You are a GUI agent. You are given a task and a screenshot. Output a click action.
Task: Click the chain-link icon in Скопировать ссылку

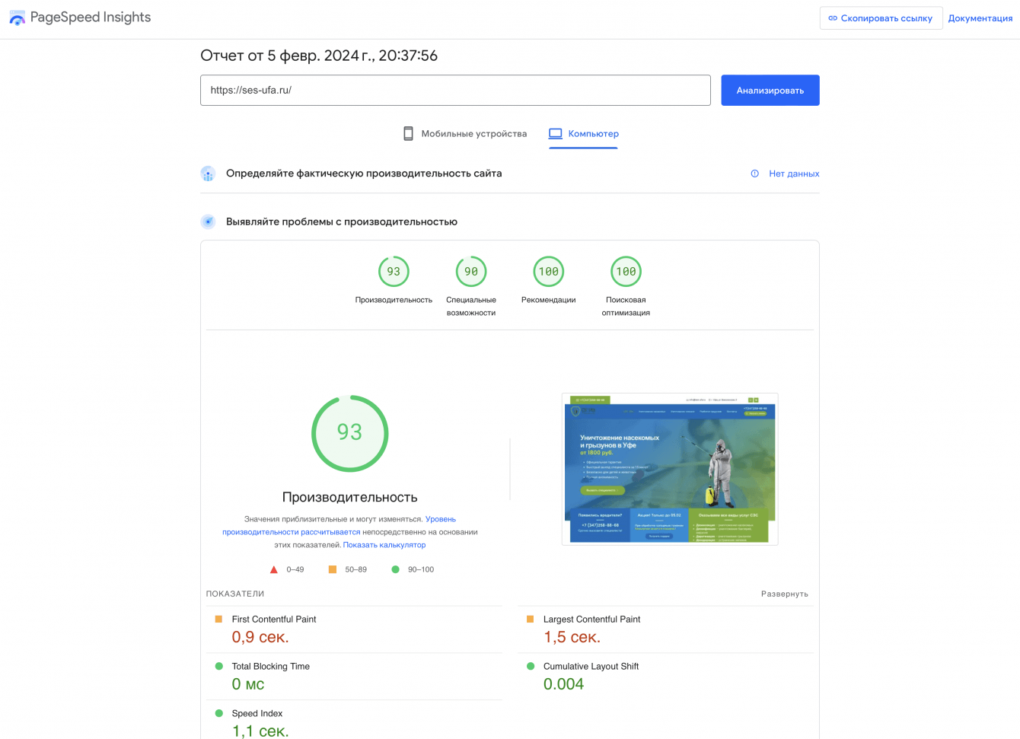tap(833, 18)
